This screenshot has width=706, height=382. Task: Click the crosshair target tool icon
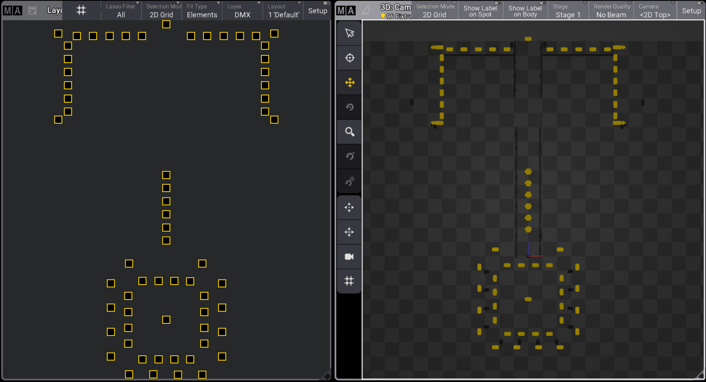click(349, 58)
